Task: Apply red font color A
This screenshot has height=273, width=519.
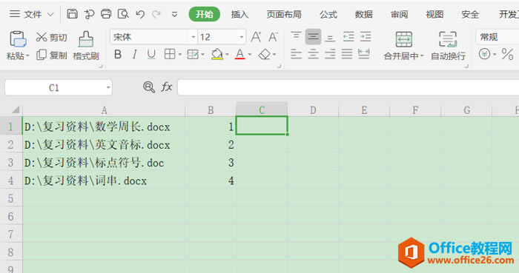Action: (x=240, y=54)
